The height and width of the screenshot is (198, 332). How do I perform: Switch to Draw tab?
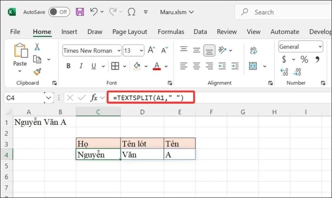coord(95,32)
